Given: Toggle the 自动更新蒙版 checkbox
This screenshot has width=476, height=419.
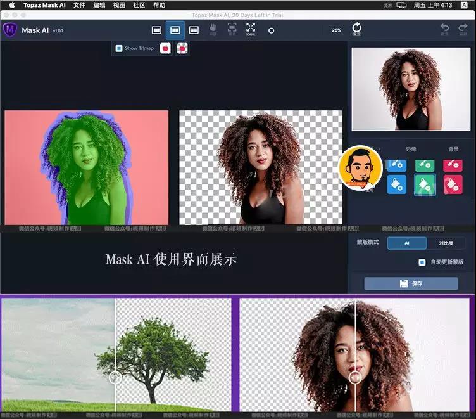Looking at the screenshot, I should point(422,262).
